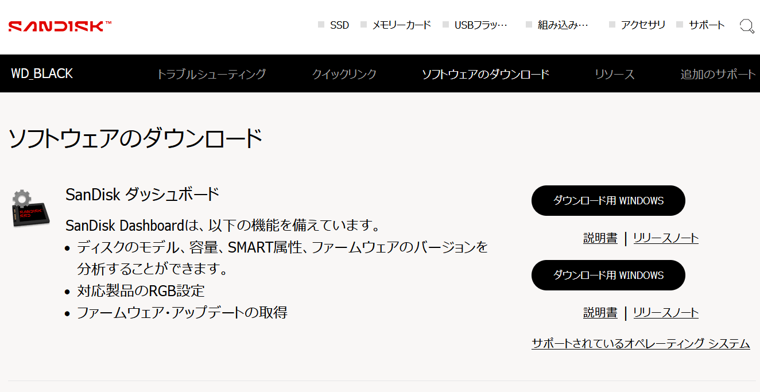The height and width of the screenshot is (392, 760).
Task: Open サポートされているオペレーティング システム link
Action: [x=641, y=344]
